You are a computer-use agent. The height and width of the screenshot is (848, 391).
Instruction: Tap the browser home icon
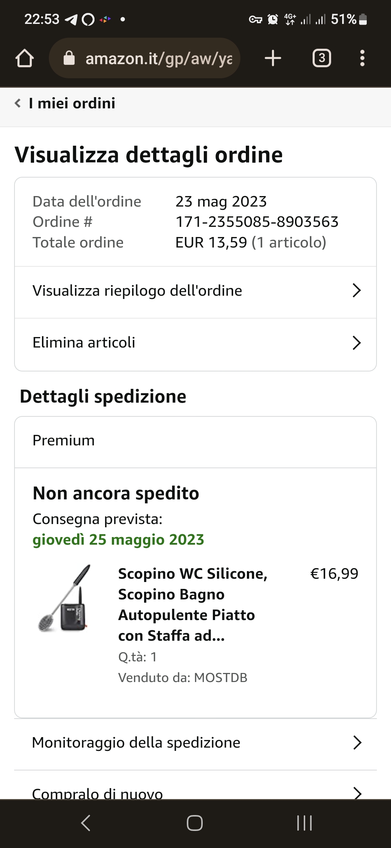click(x=25, y=58)
